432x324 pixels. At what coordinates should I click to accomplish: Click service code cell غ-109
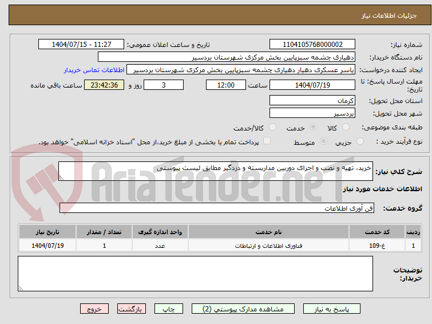click(x=377, y=246)
